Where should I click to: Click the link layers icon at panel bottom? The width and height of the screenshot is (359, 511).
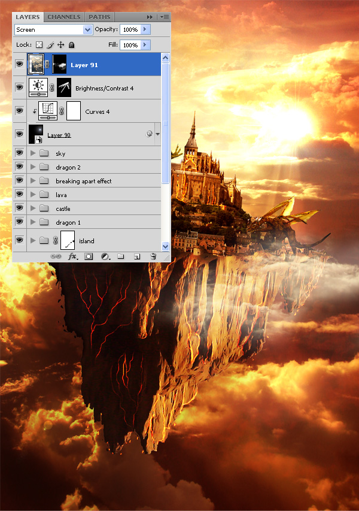pyautogui.click(x=56, y=256)
